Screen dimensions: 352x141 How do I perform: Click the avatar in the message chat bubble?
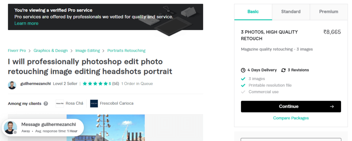point(10,128)
